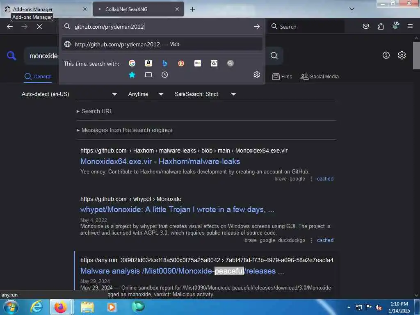Click the taskbar clock 1:10 PM
This screenshot has width=420, height=315.
point(399,307)
